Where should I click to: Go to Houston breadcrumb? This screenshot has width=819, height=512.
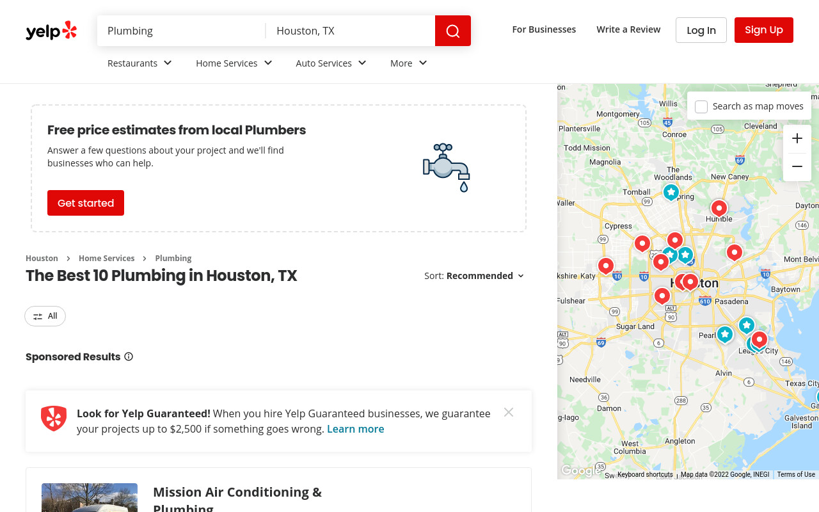click(42, 258)
